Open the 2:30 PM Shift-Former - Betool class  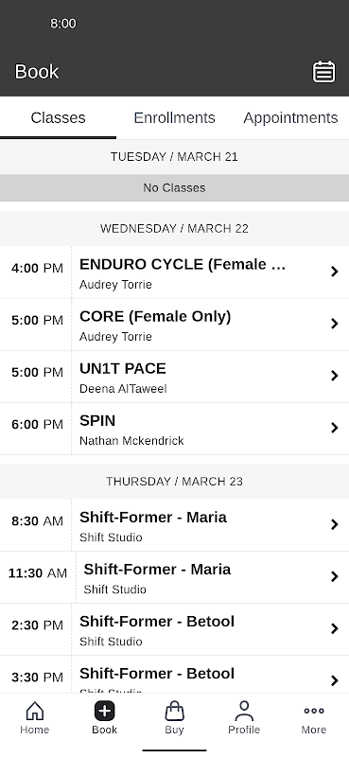174,629
